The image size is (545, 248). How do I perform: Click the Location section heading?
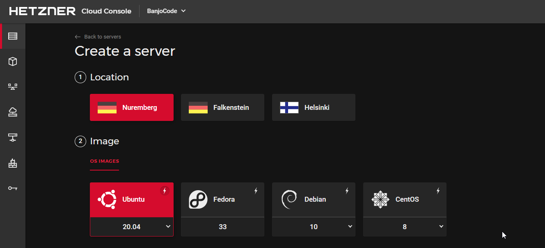(x=110, y=77)
